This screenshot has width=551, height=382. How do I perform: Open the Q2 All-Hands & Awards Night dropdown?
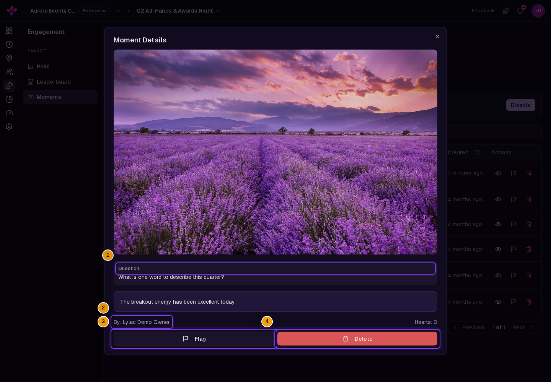click(178, 11)
